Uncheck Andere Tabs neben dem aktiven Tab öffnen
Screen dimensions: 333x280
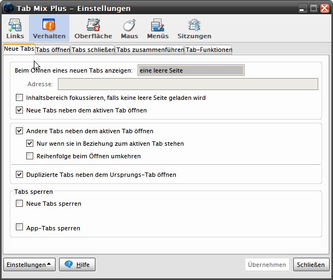click(x=19, y=131)
